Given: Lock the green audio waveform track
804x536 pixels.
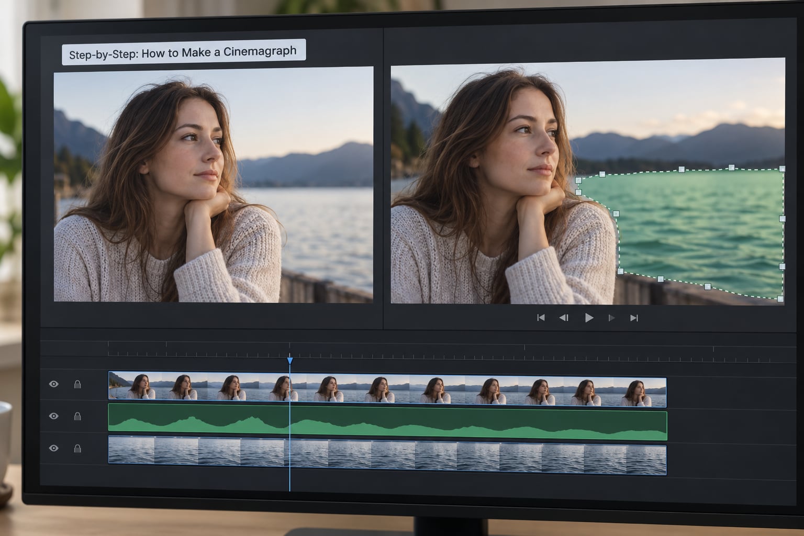Looking at the screenshot, I should [x=77, y=416].
